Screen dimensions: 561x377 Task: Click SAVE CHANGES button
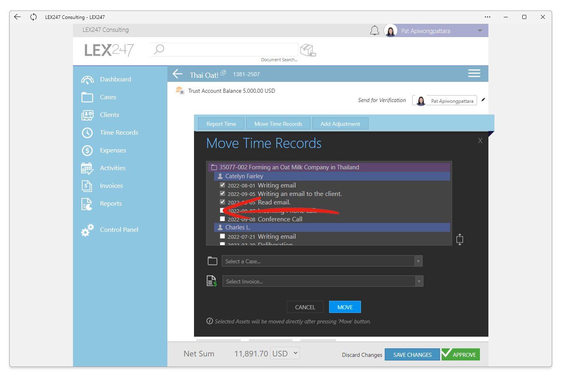pyautogui.click(x=412, y=355)
